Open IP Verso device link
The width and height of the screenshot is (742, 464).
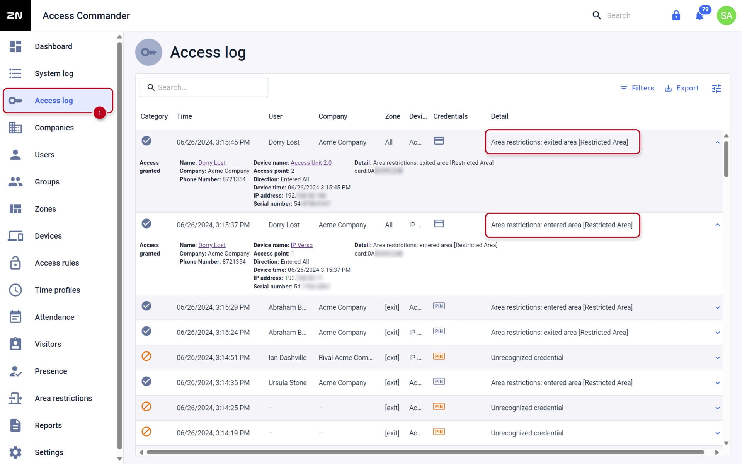[x=301, y=245]
